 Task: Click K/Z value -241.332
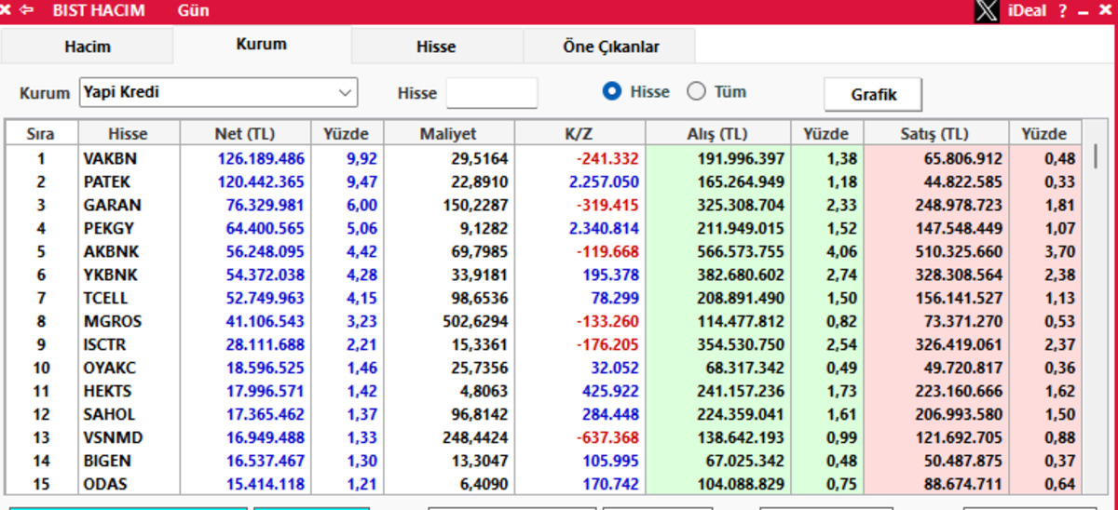pos(607,158)
